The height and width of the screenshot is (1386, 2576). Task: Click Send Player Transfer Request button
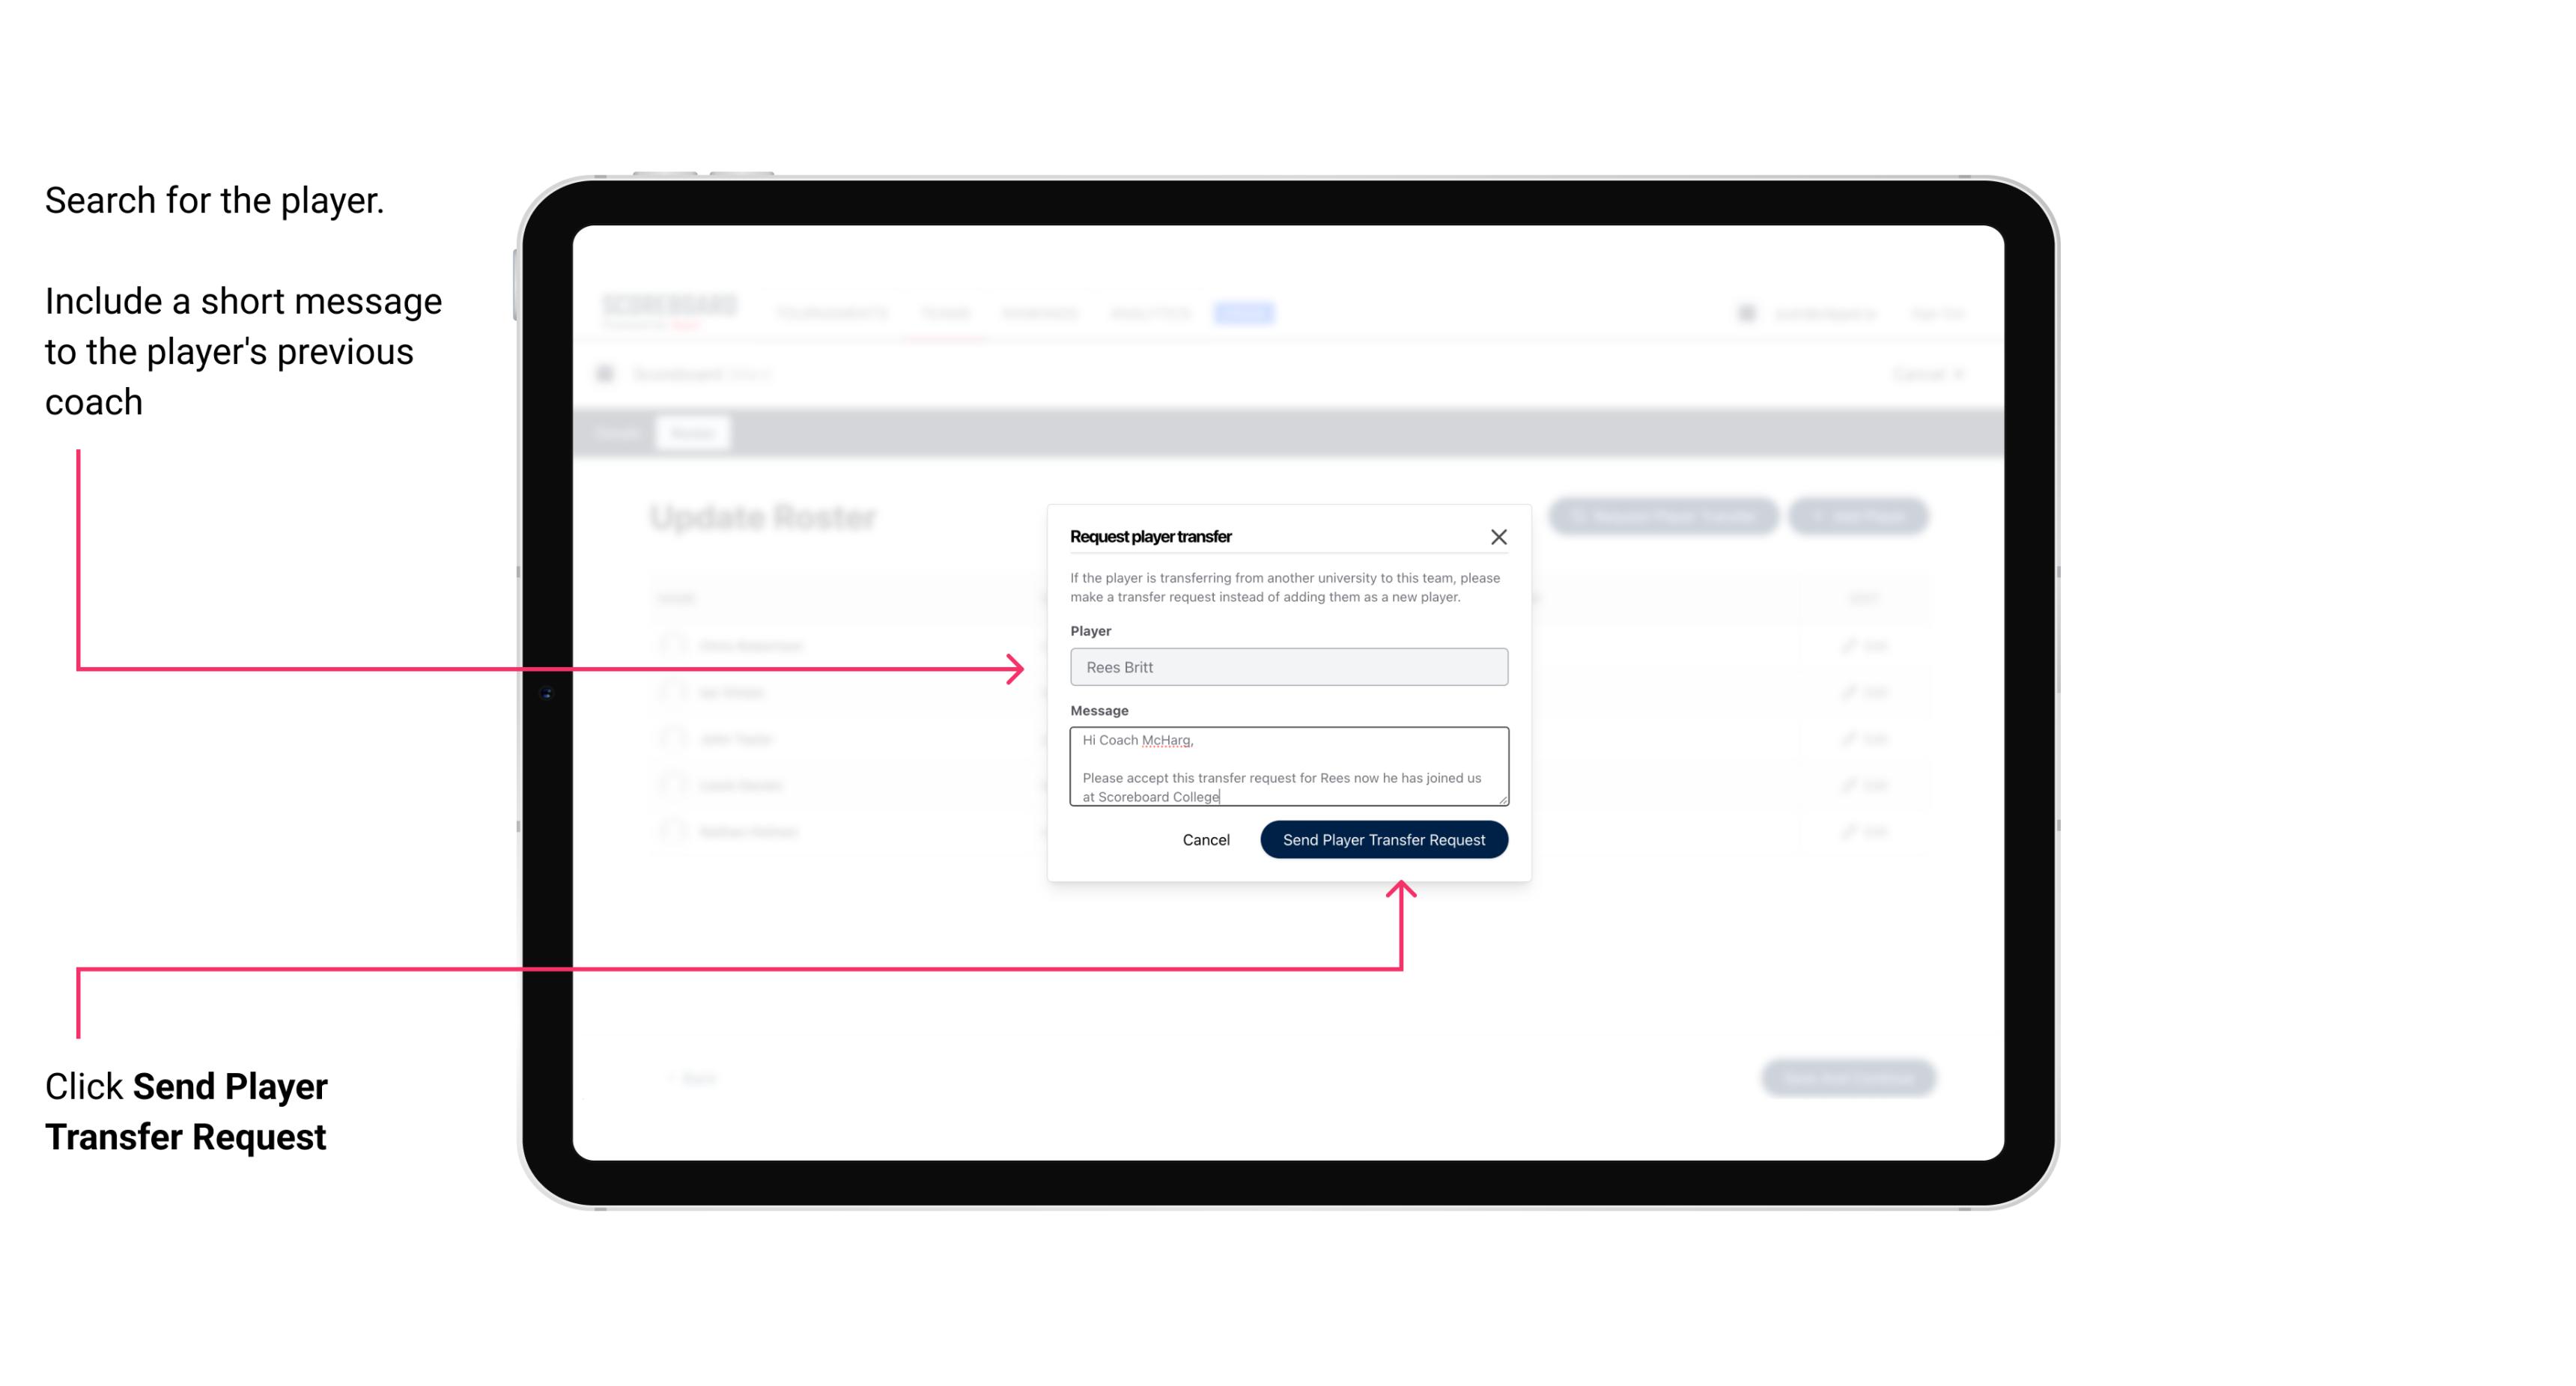(x=1383, y=838)
